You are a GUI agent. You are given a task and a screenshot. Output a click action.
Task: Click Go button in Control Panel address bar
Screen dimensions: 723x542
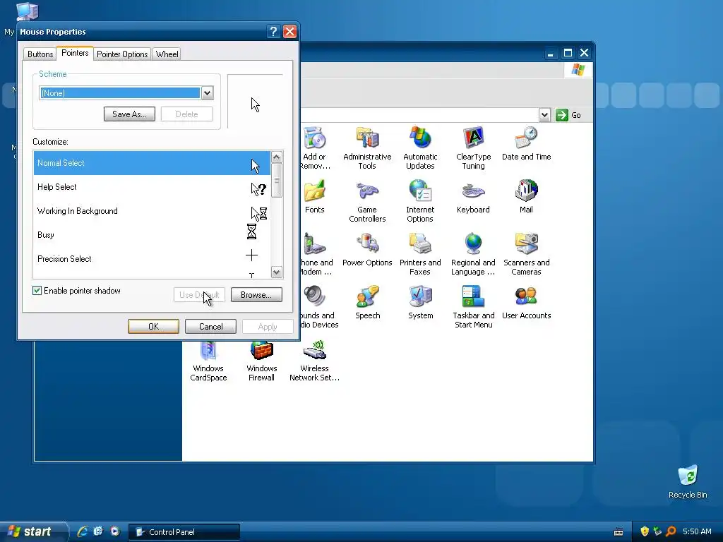[x=568, y=115]
